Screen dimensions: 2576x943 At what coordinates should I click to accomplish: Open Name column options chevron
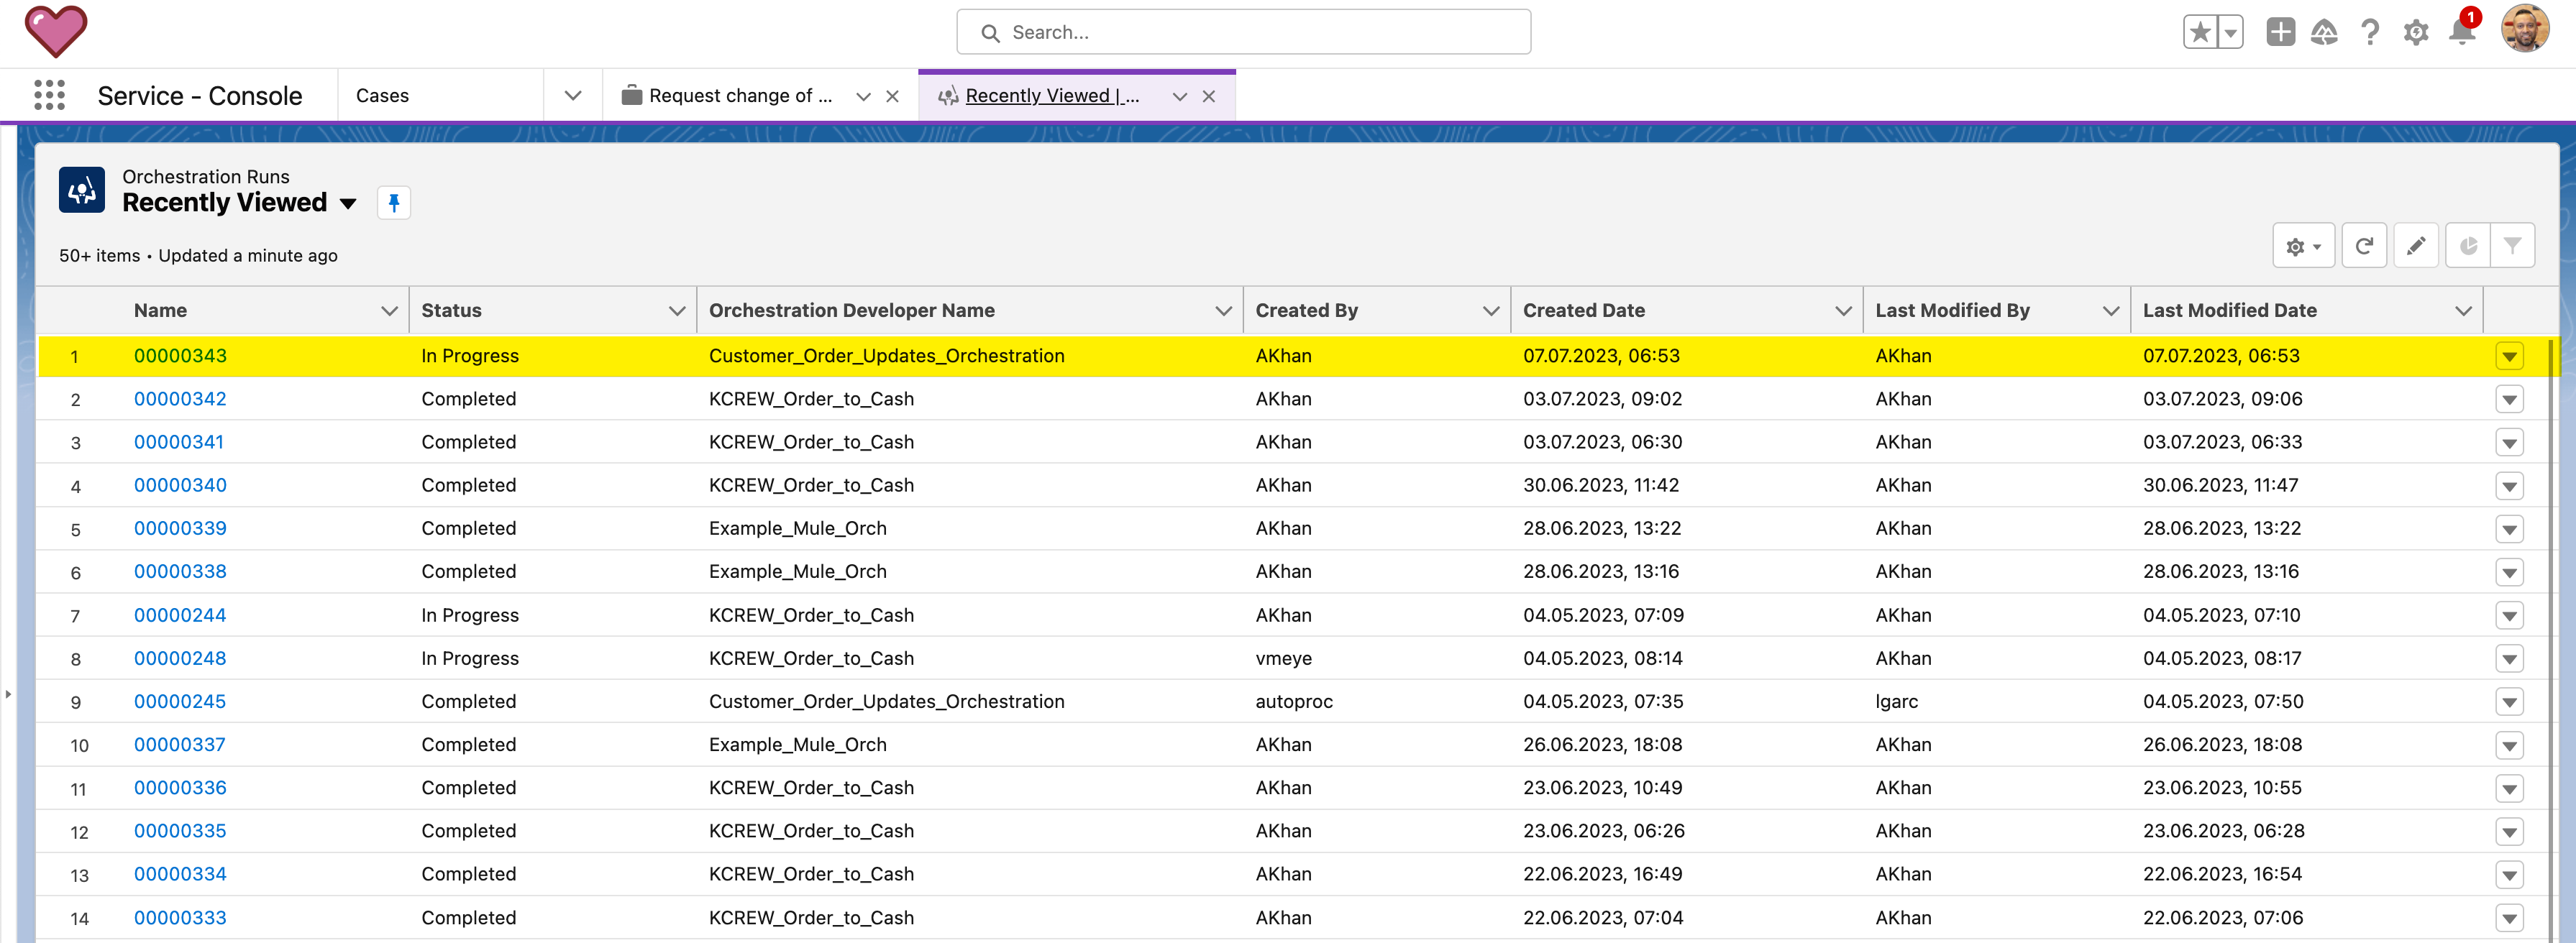tap(389, 310)
